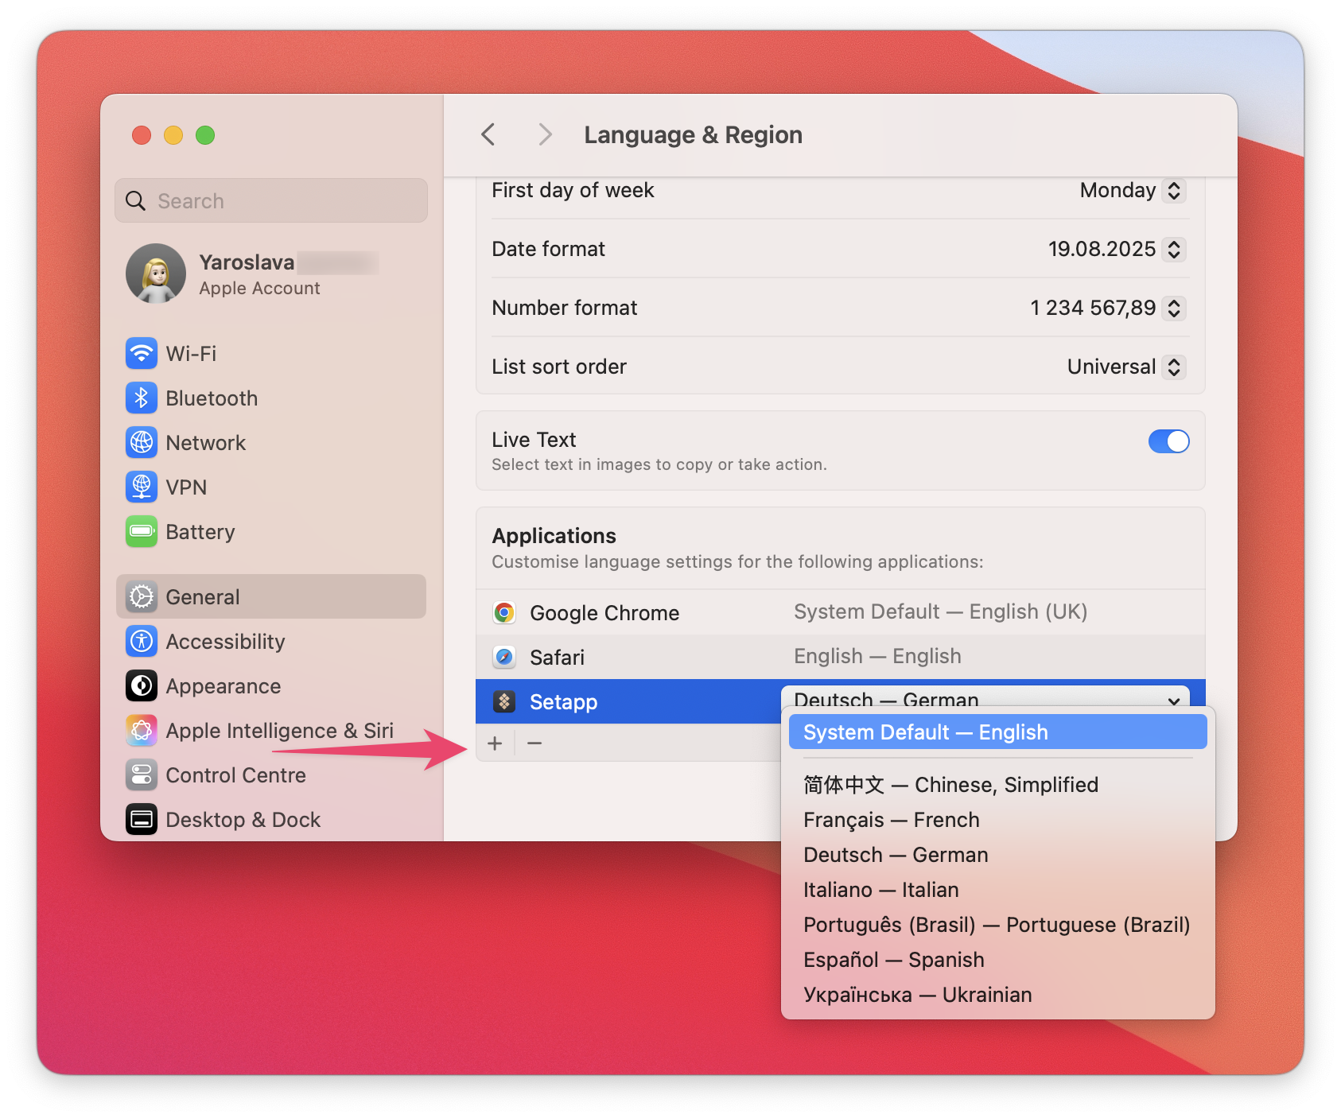Open the Control Centre icon
The width and height of the screenshot is (1341, 1118).
pos(142,774)
